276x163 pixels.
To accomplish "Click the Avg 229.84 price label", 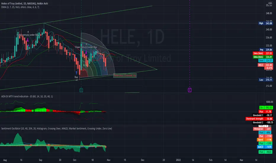I will (x=266, y=50).
